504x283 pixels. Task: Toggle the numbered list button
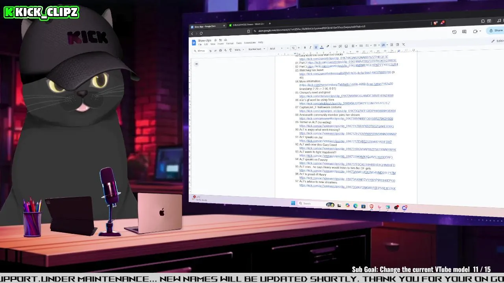(x=383, y=45)
